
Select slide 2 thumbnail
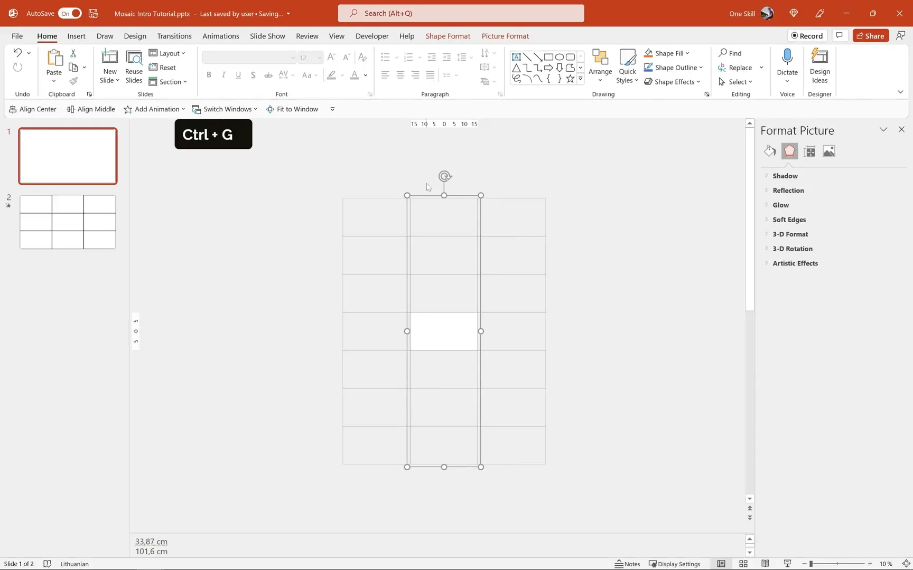click(x=68, y=222)
